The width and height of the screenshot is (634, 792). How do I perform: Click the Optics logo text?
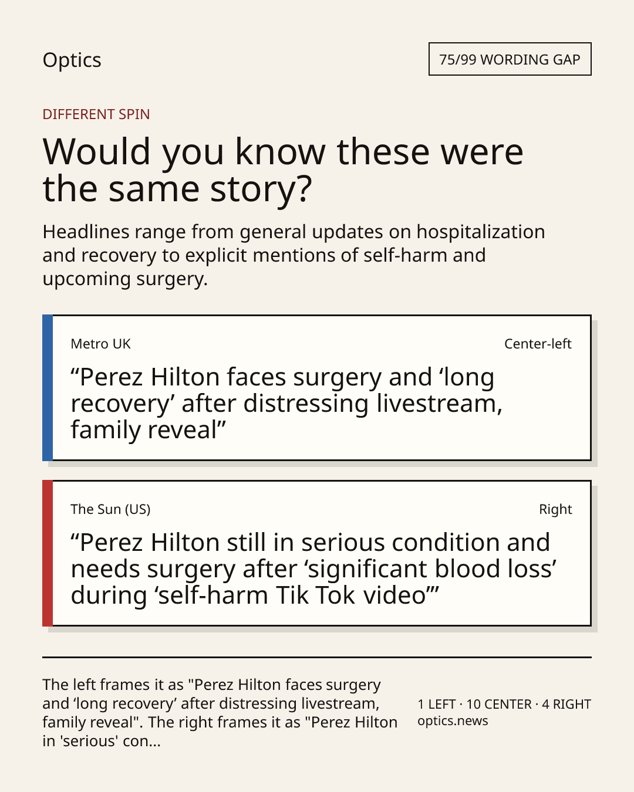pos(72,60)
